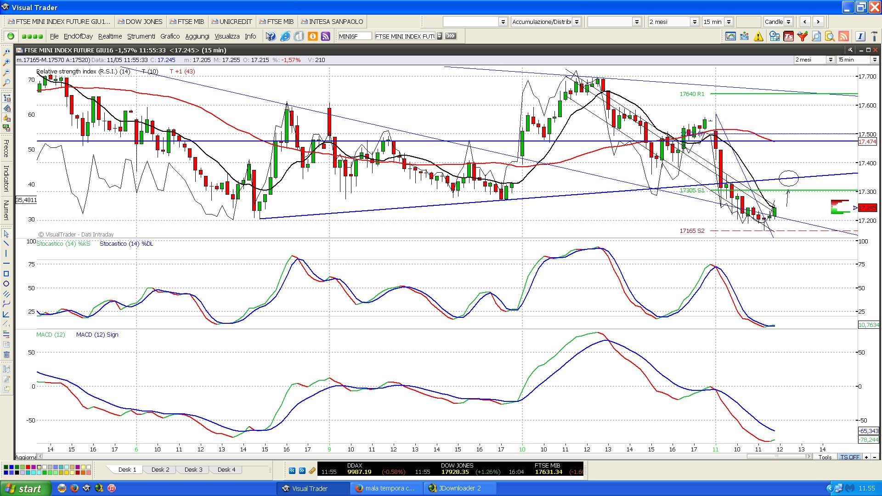
Task: Launch the Internet Explorer toolbar icon
Action: [x=285, y=36]
